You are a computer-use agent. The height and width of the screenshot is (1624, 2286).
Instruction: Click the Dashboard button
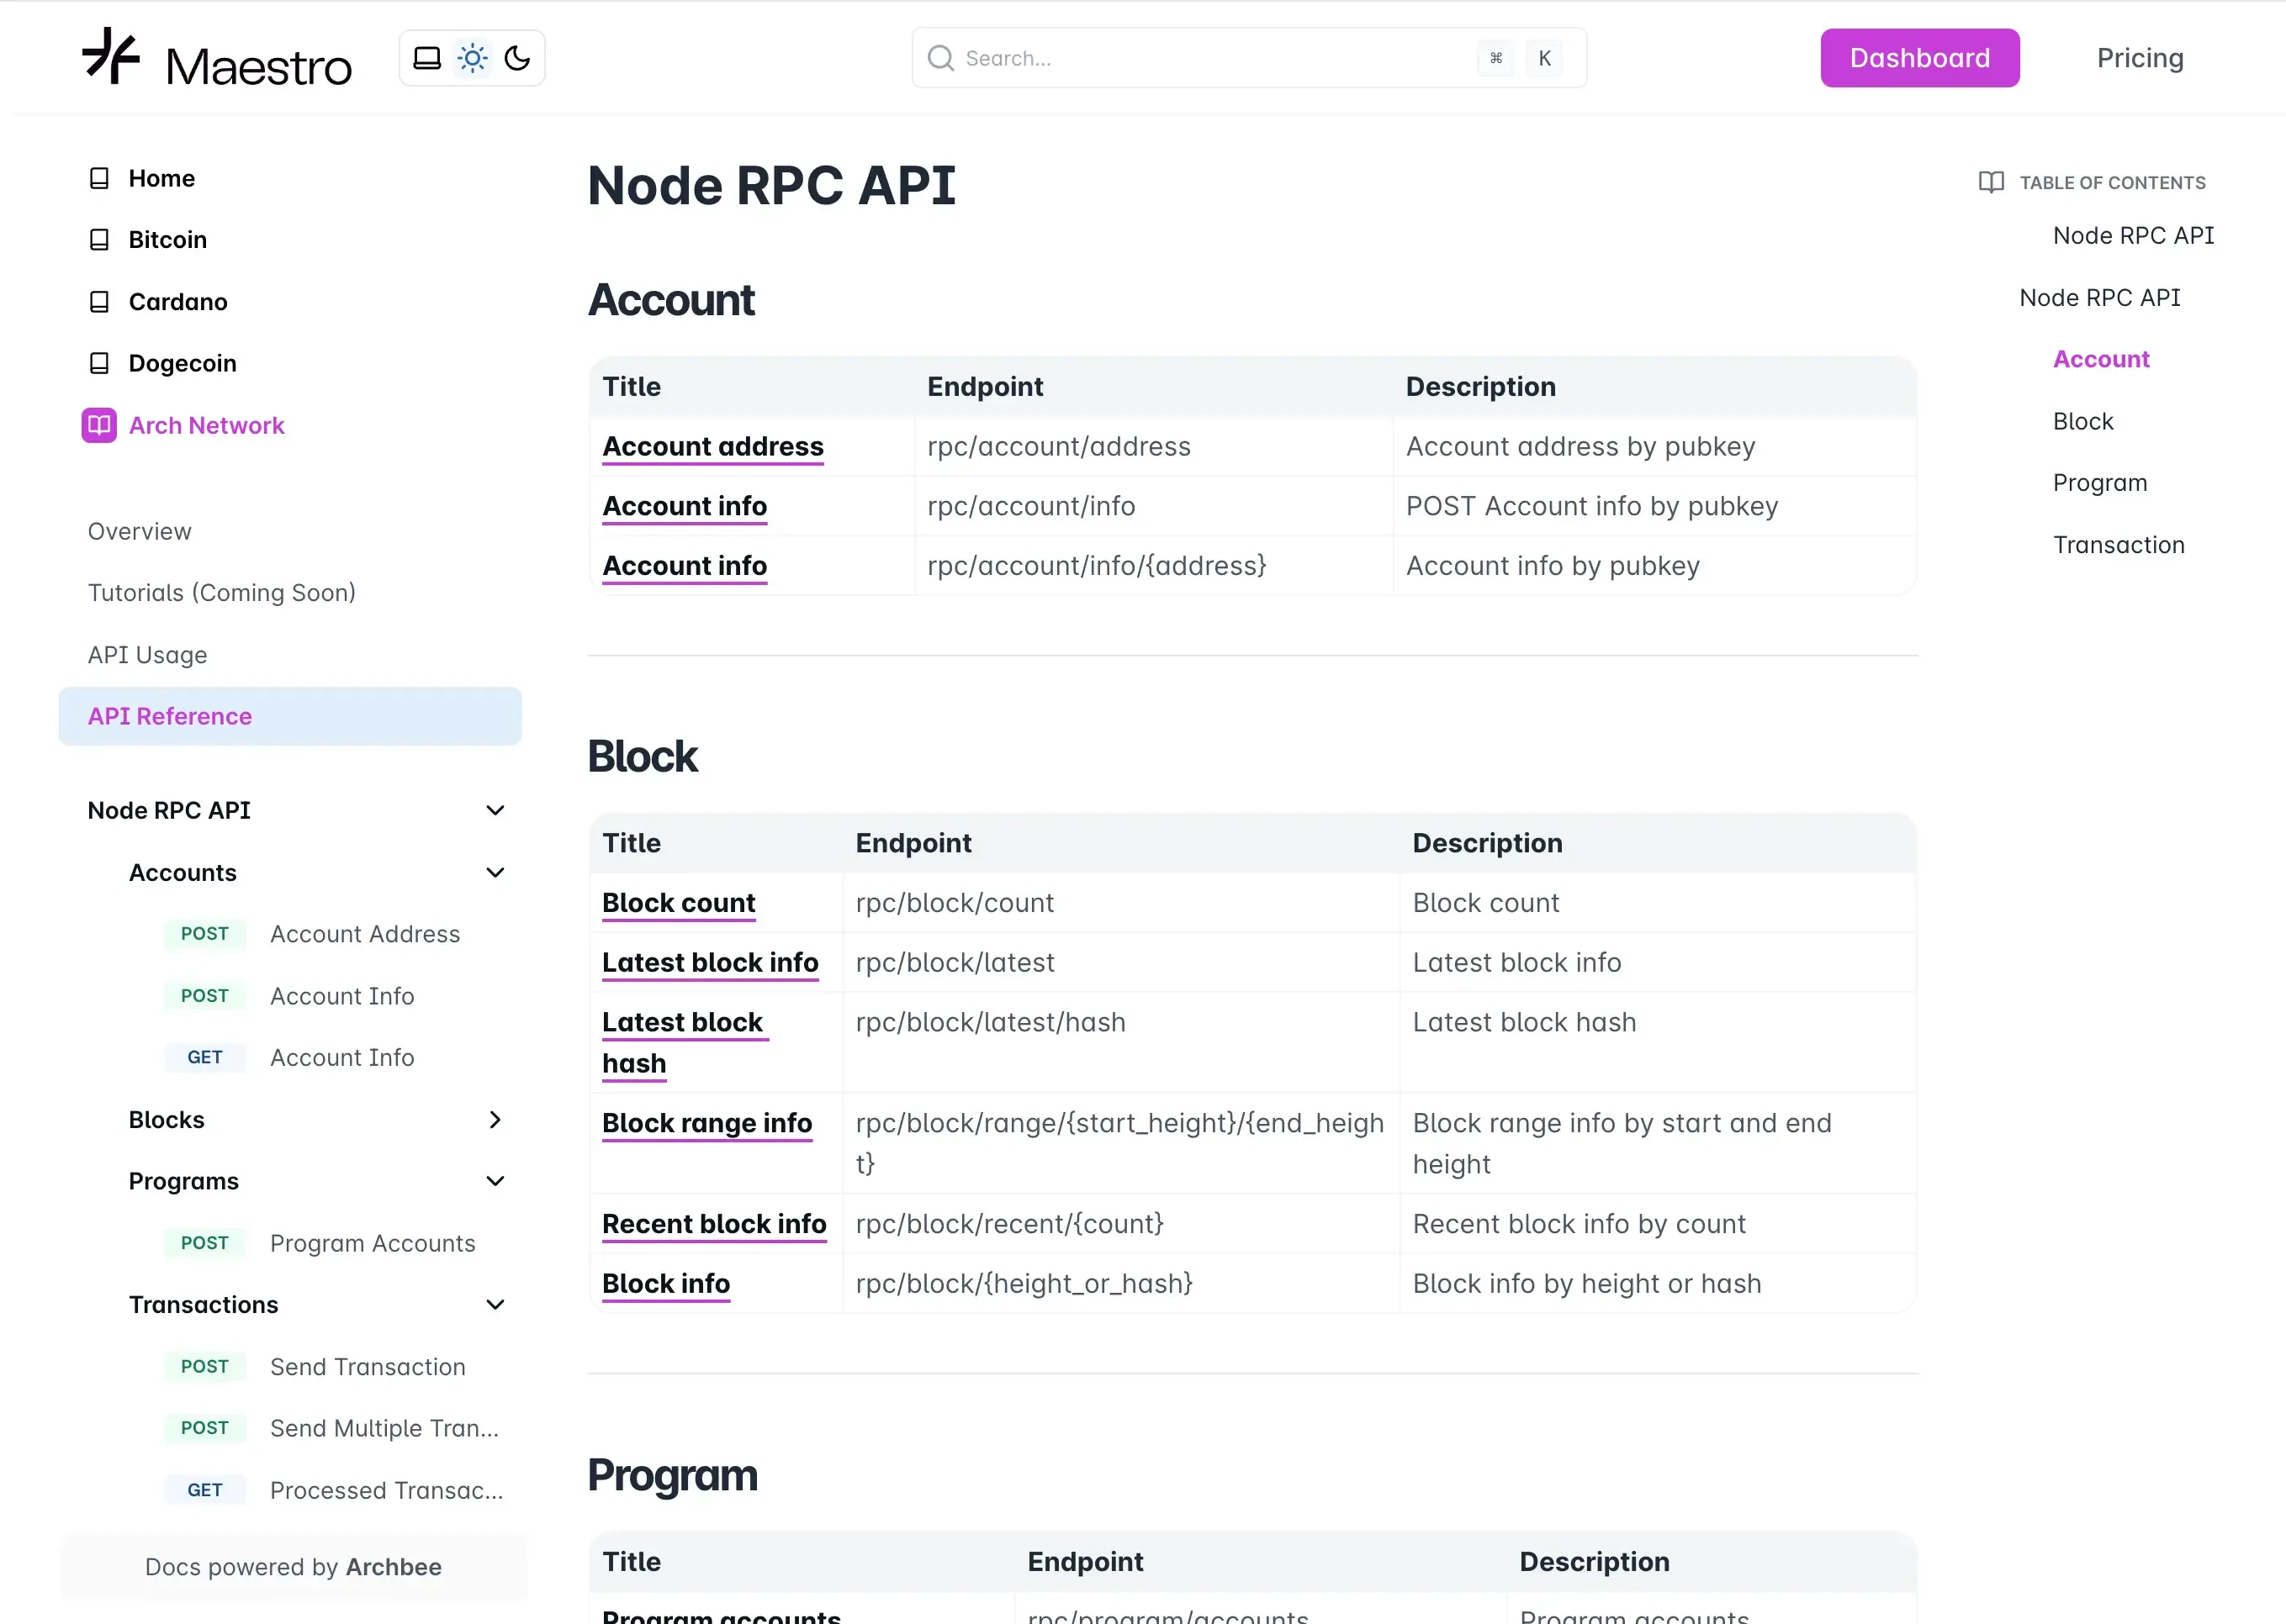[x=1918, y=57]
